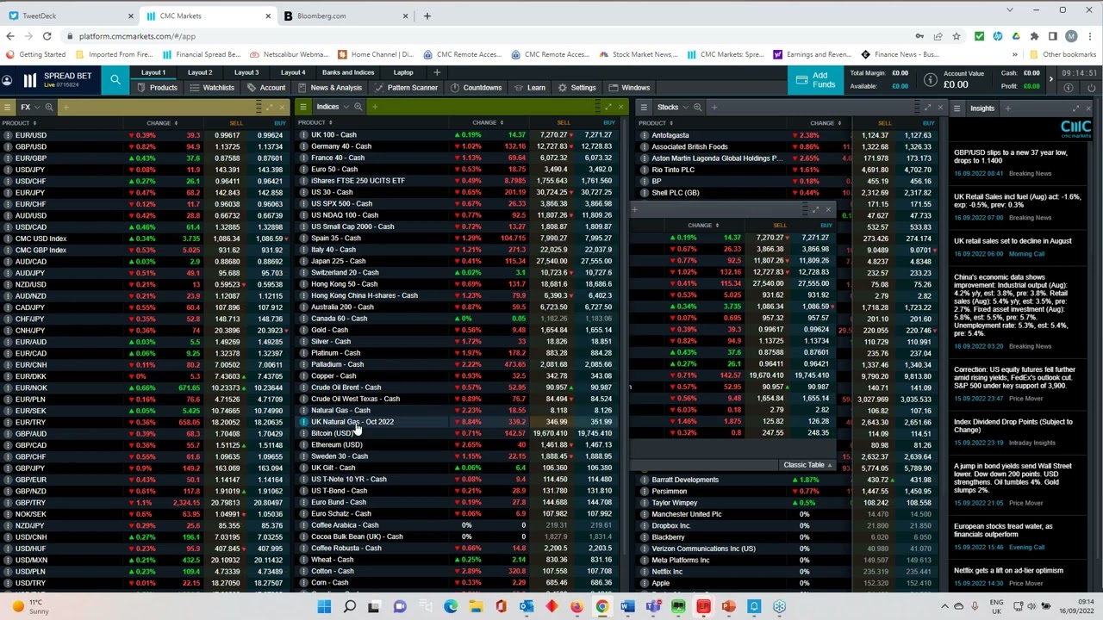Open European stocks tread water article
The width and height of the screenshot is (1103, 620).
click(x=1003, y=530)
